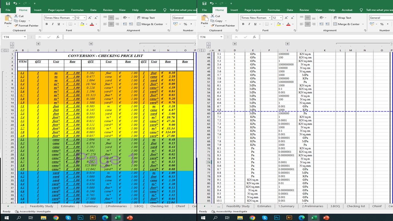Viewport: 393px width, 221px height.
Task: Click Increase Indent icon in the left window
Action: tap(131, 24)
